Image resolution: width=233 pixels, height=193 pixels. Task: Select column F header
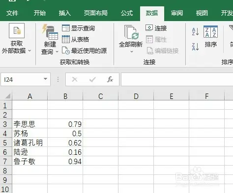(207, 96)
